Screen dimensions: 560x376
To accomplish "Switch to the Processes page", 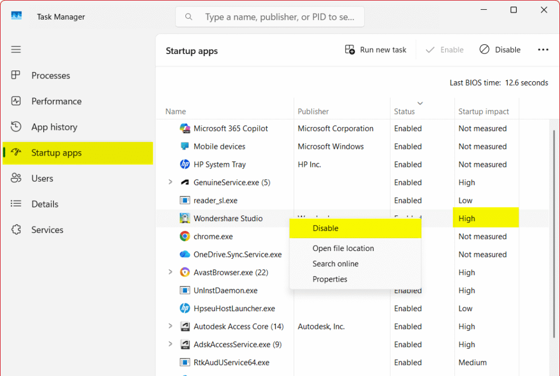I will click(x=78, y=75).
